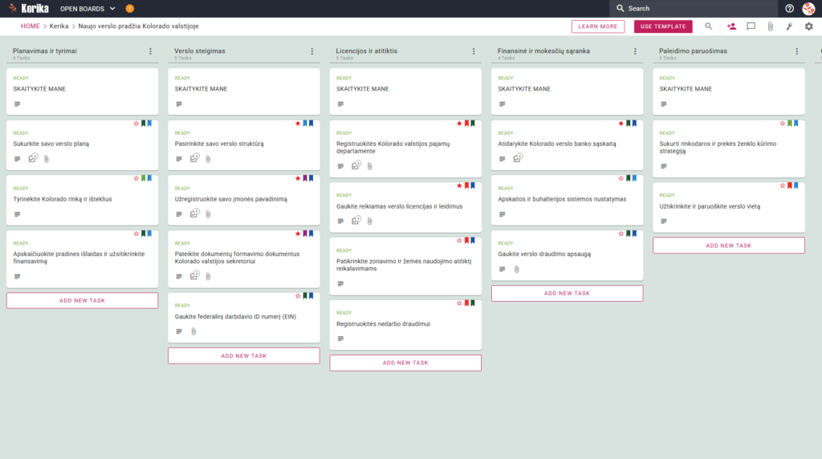Open the attachment icon on Pasirinkite savo verslo struktūrą card
Screen dimensions: 822x459
tap(208, 159)
